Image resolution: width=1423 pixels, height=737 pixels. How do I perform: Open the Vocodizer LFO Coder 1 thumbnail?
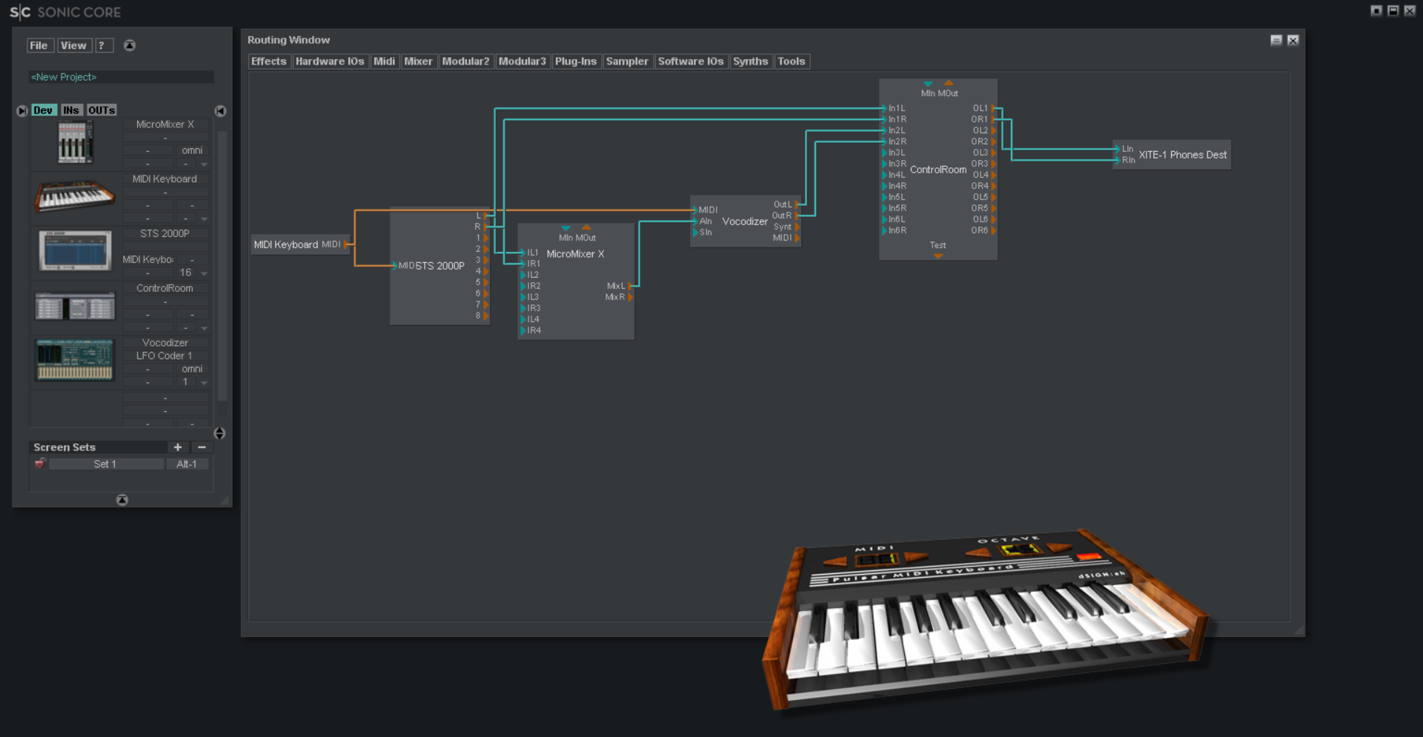click(x=73, y=360)
